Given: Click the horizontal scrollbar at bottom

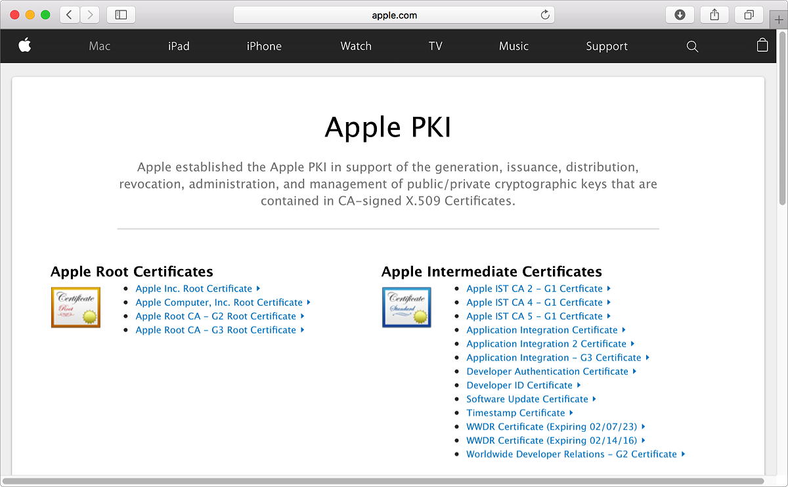Looking at the screenshot, I should 384,481.
